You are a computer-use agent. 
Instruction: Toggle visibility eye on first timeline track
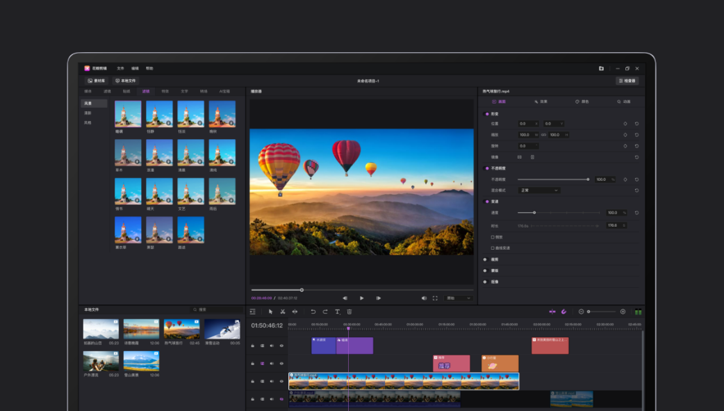click(x=281, y=346)
